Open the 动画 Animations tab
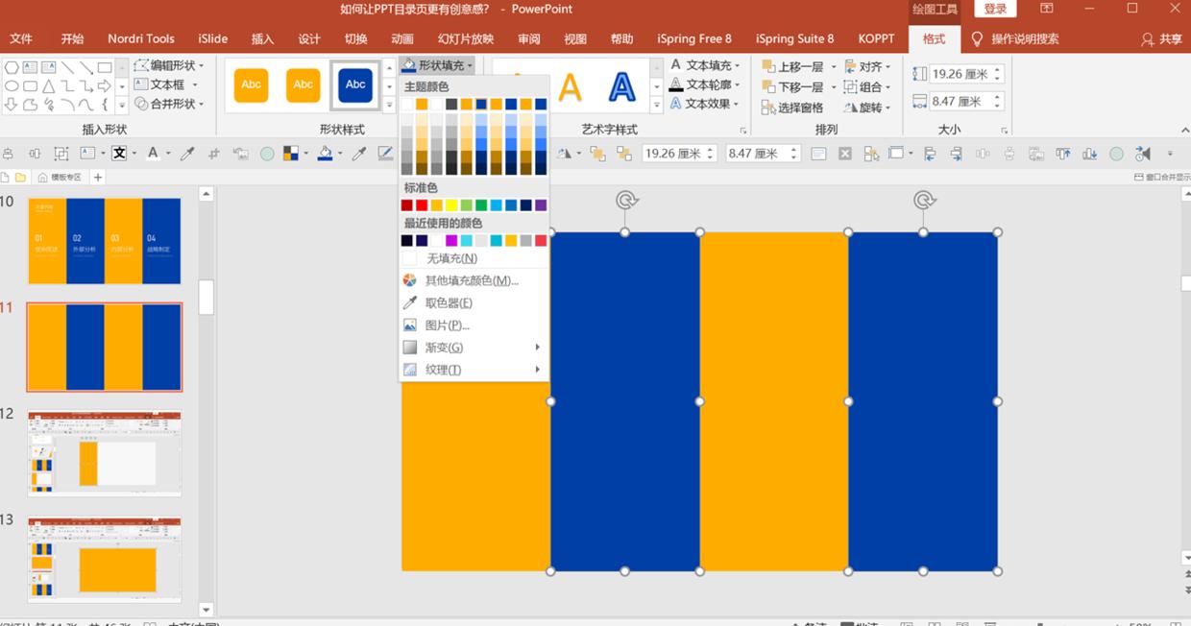This screenshot has width=1191, height=626. (x=402, y=38)
